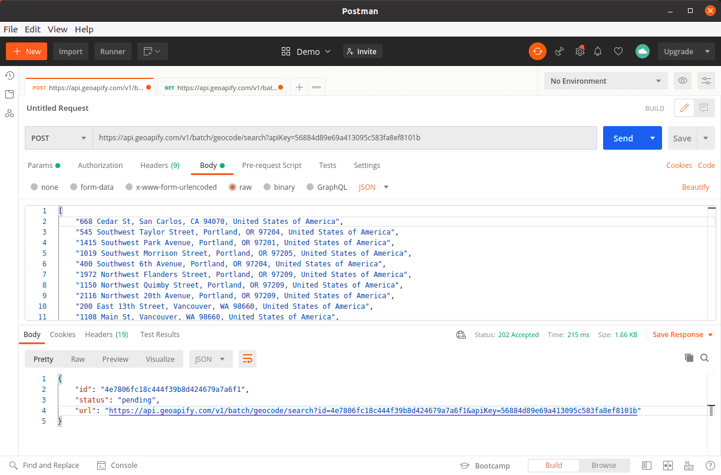Open the response JSON format dropdown
721x475 pixels.
[x=211, y=359]
